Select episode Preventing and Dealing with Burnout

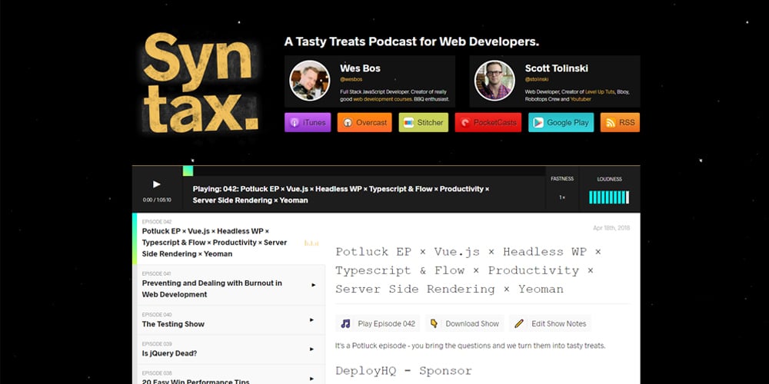pyautogui.click(x=228, y=285)
